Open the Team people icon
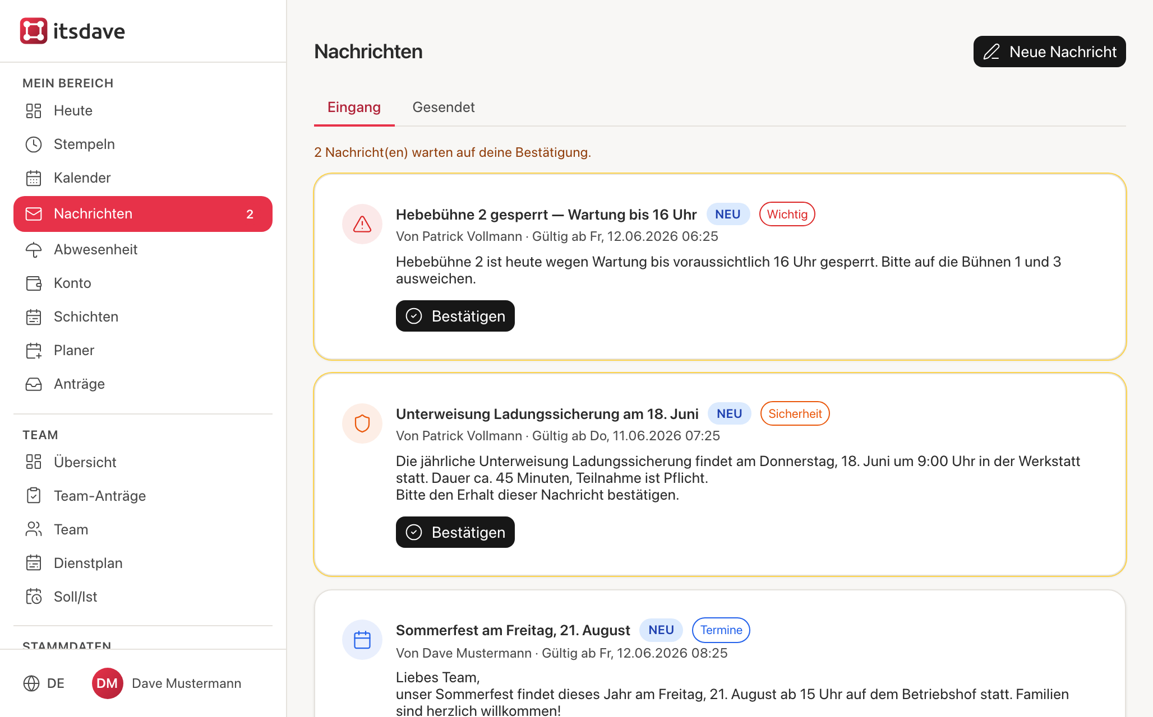The image size is (1153, 717). pyautogui.click(x=34, y=529)
